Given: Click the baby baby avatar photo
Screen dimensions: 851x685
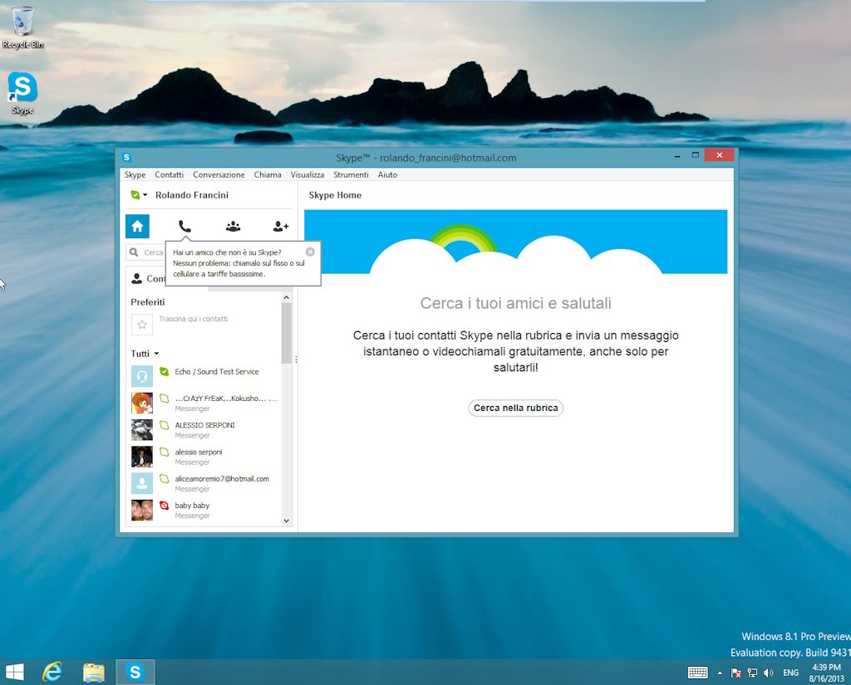Looking at the screenshot, I should (x=141, y=511).
